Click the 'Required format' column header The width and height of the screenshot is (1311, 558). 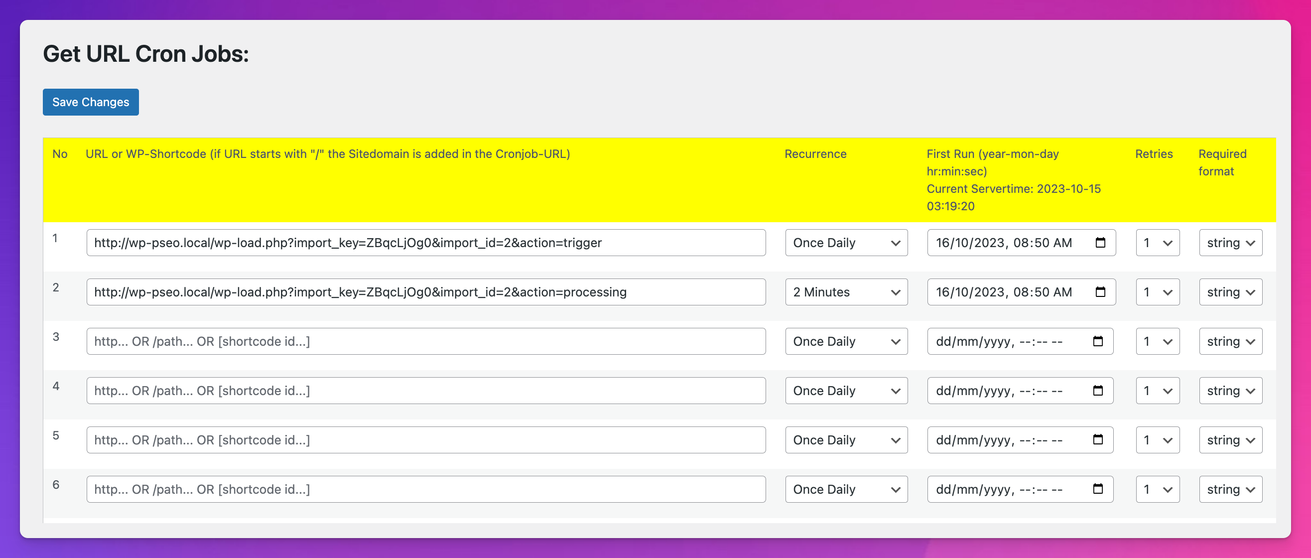[1222, 162]
